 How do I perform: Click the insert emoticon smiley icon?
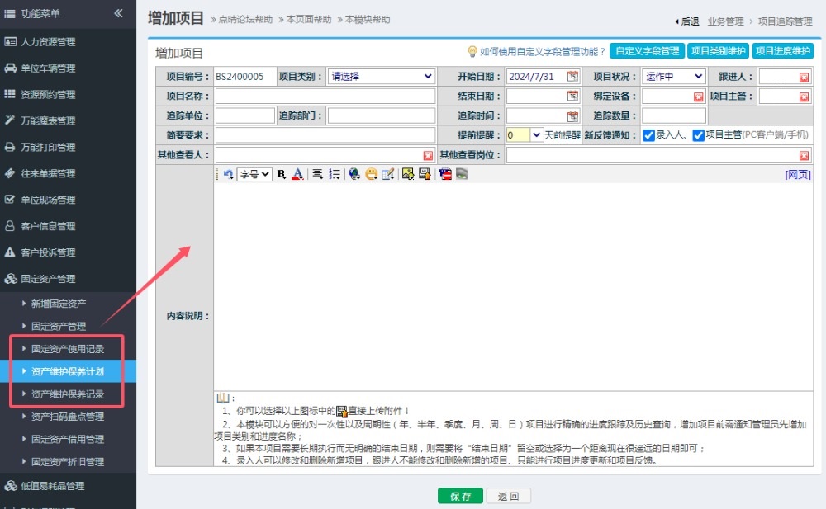(x=372, y=174)
